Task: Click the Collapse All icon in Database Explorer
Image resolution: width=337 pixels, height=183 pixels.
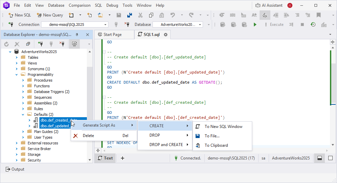Action: pyautogui.click(x=28, y=44)
